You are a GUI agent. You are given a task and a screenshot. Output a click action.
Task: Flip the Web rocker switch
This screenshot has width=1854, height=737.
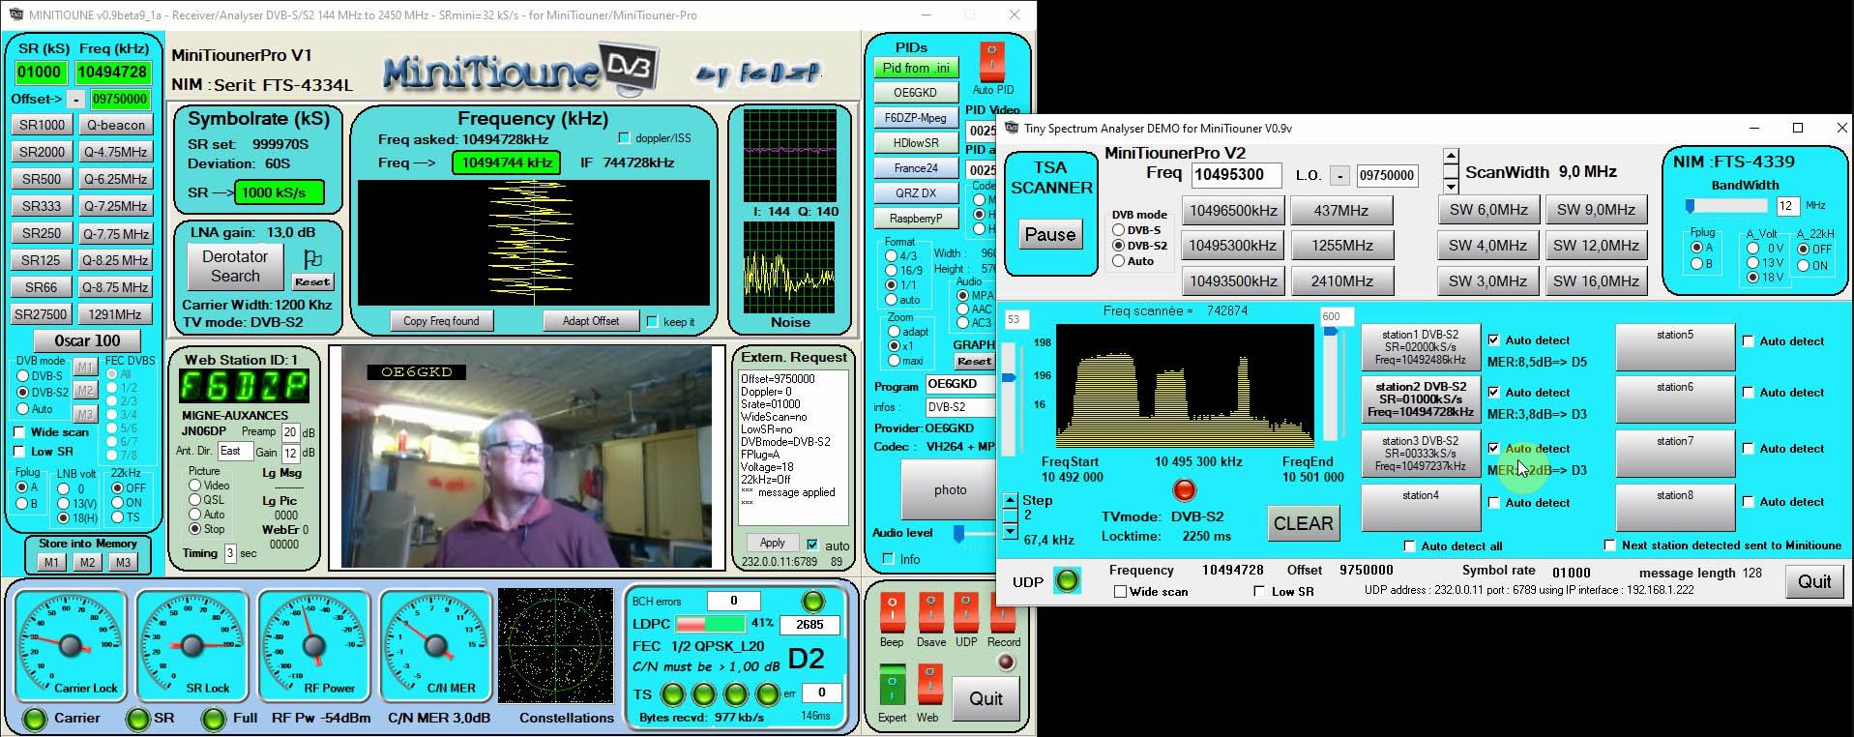pyautogui.click(x=929, y=685)
